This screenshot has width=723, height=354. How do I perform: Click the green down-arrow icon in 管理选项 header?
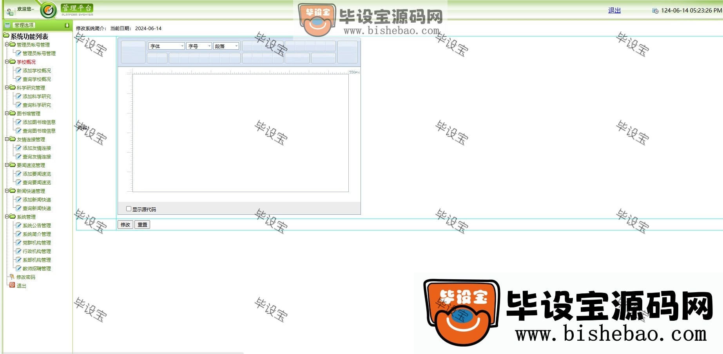pos(67,25)
